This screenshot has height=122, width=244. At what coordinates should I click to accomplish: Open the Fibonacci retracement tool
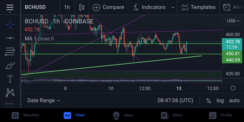click(10, 52)
